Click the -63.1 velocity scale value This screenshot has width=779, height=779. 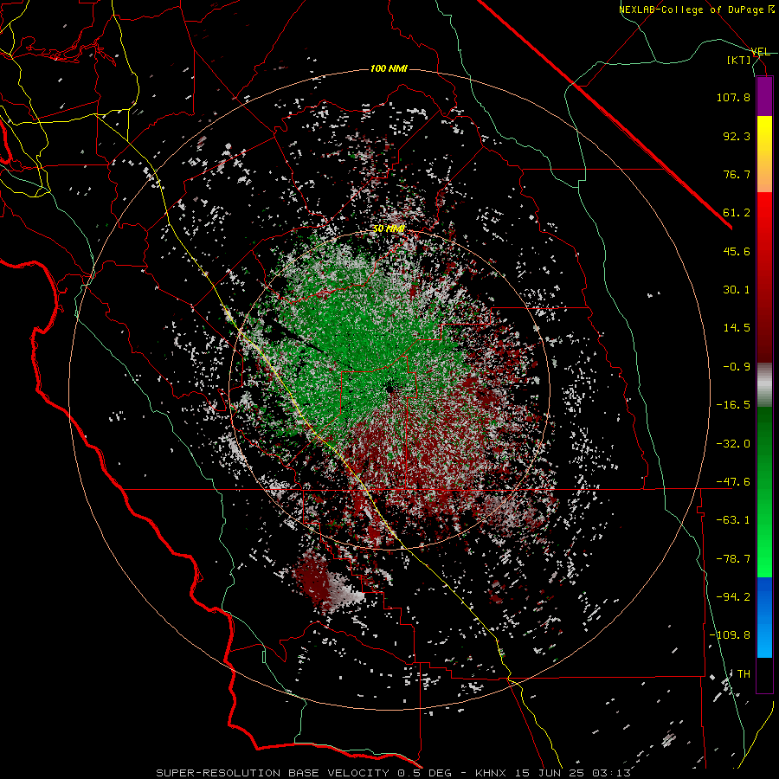(733, 520)
